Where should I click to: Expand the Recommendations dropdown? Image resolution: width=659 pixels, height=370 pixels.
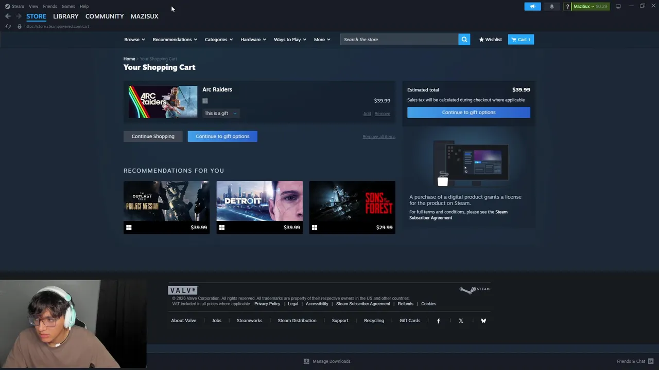[x=175, y=40]
